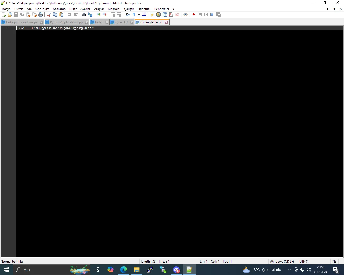Start macro recording with the red dot
Viewport: 344px width, 275px height.
click(193, 15)
